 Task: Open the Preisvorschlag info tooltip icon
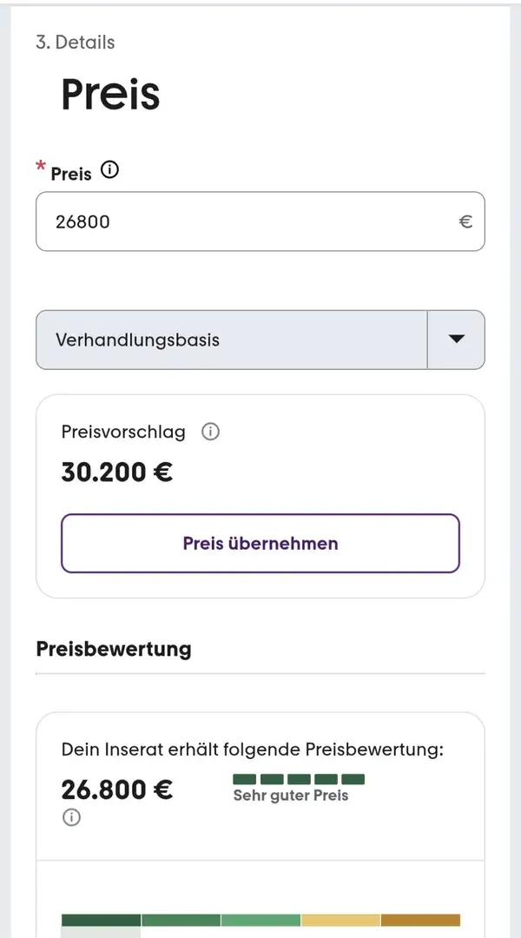point(210,432)
